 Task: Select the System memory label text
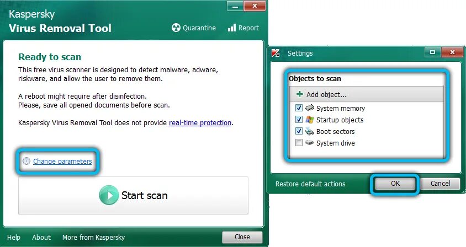coord(341,109)
